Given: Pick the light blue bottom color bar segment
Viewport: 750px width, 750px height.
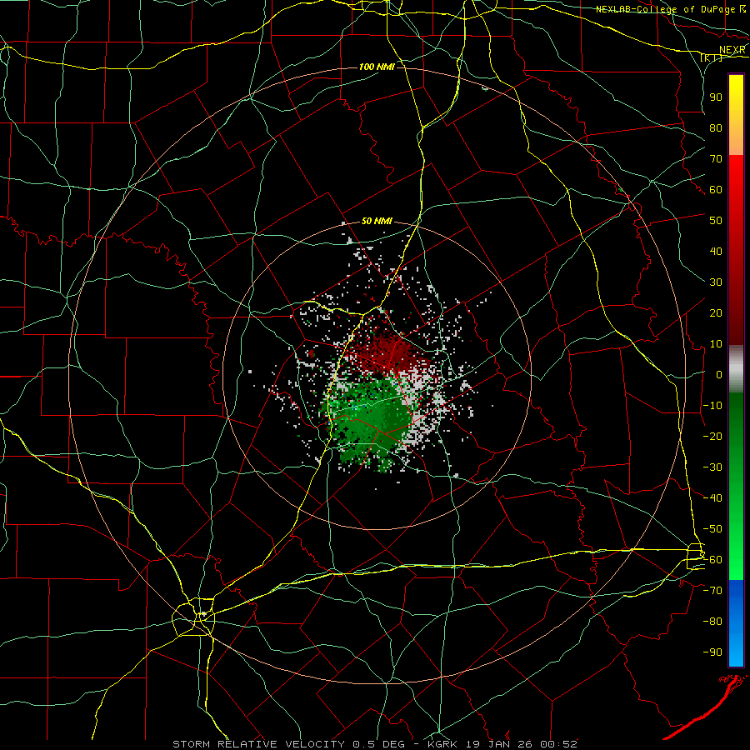Looking at the screenshot, I should [x=736, y=651].
